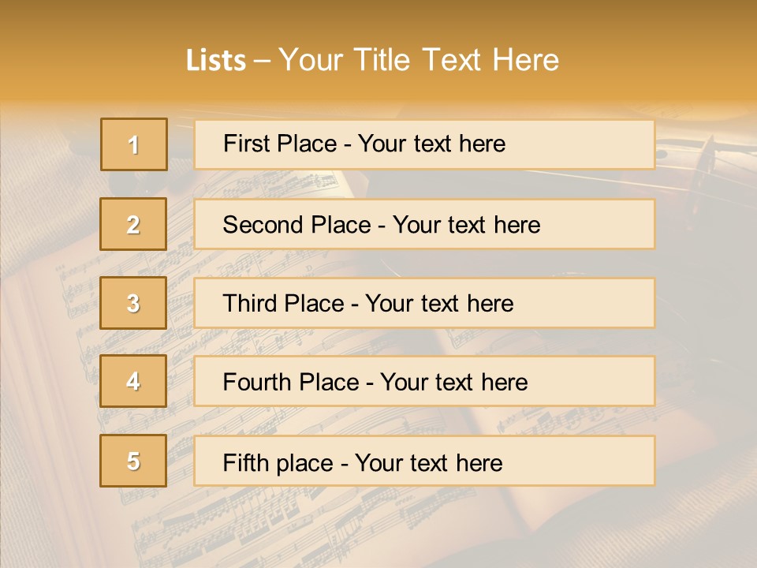The width and height of the screenshot is (757, 568).
Task: Click the number 4 box
Action: pyautogui.click(x=133, y=381)
